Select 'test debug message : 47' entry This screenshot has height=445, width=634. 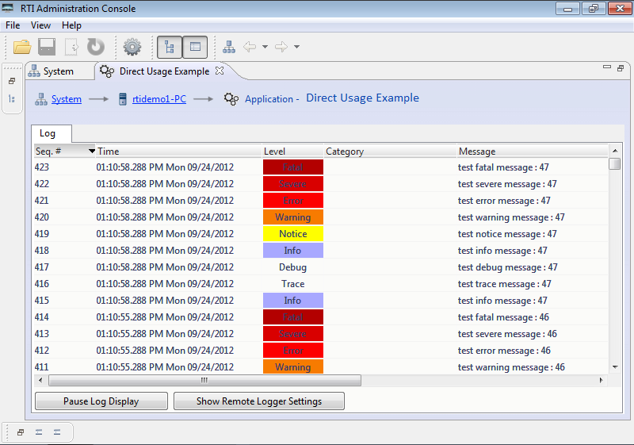tap(507, 267)
